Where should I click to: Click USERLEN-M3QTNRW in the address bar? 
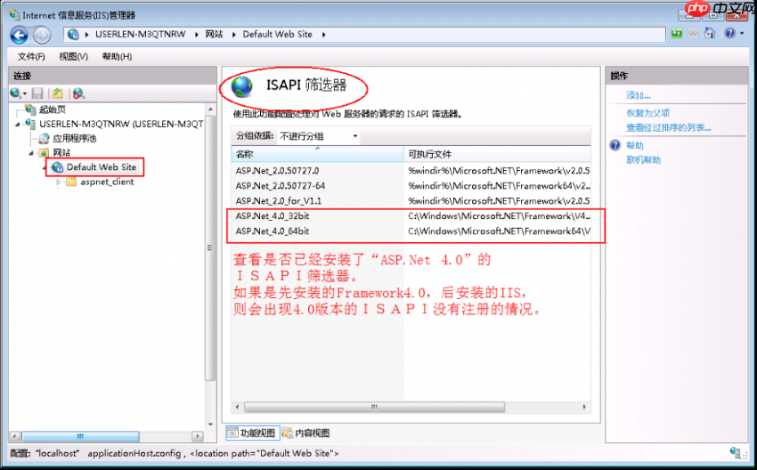click(141, 34)
